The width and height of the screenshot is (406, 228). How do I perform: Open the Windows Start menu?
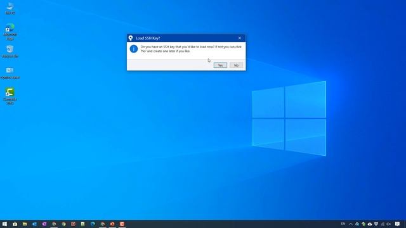(4, 224)
